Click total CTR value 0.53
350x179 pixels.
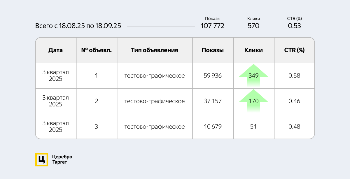[x=294, y=26]
